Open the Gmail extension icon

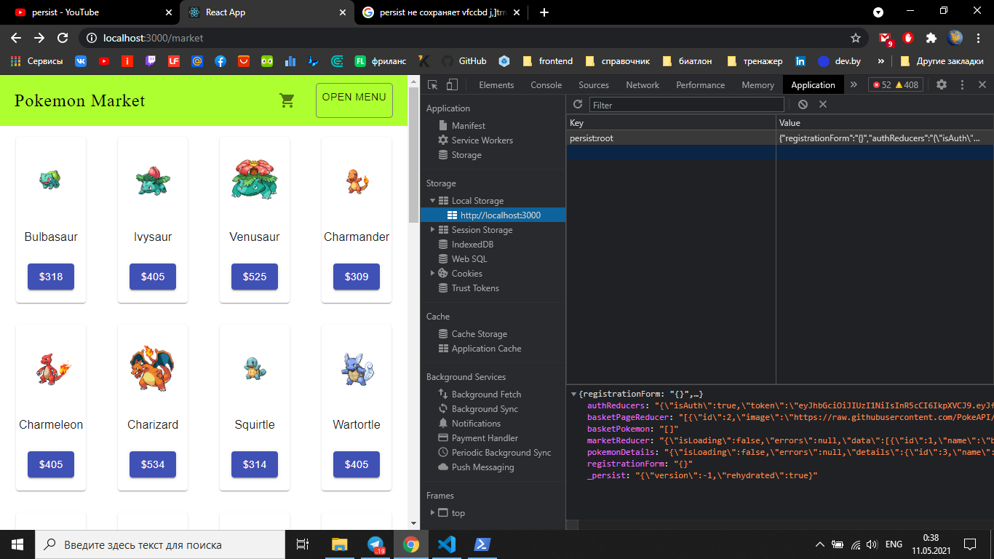pyautogui.click(x=885, y=38)
